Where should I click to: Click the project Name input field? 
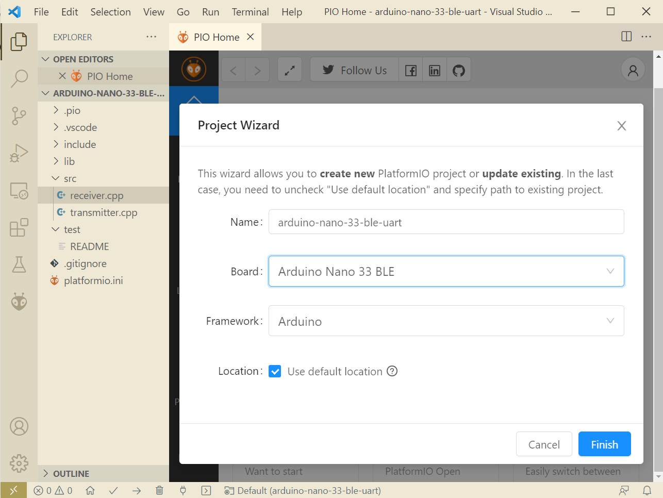(446, 222)
